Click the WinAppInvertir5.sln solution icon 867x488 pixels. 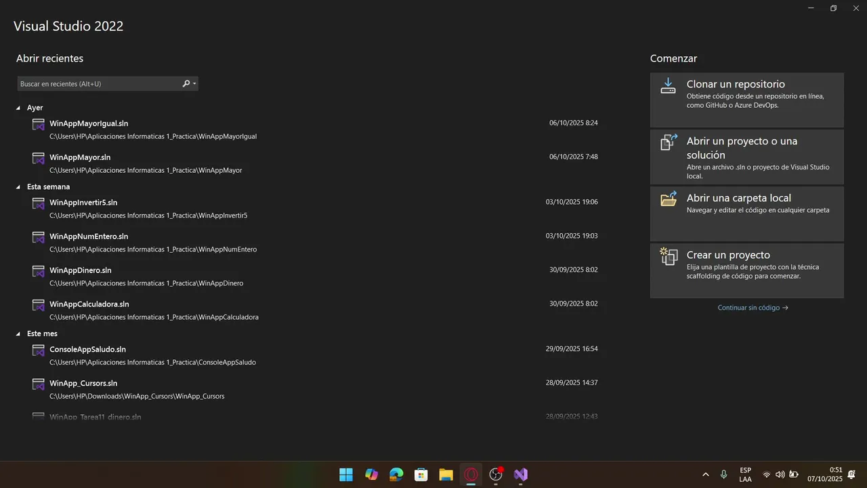pyautogui.click(x=38, y=203)
